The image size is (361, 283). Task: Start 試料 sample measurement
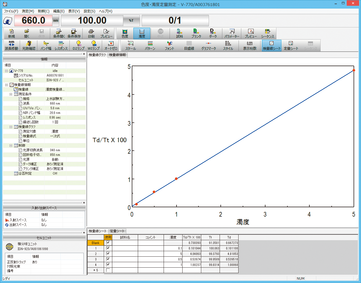point(179,33)
